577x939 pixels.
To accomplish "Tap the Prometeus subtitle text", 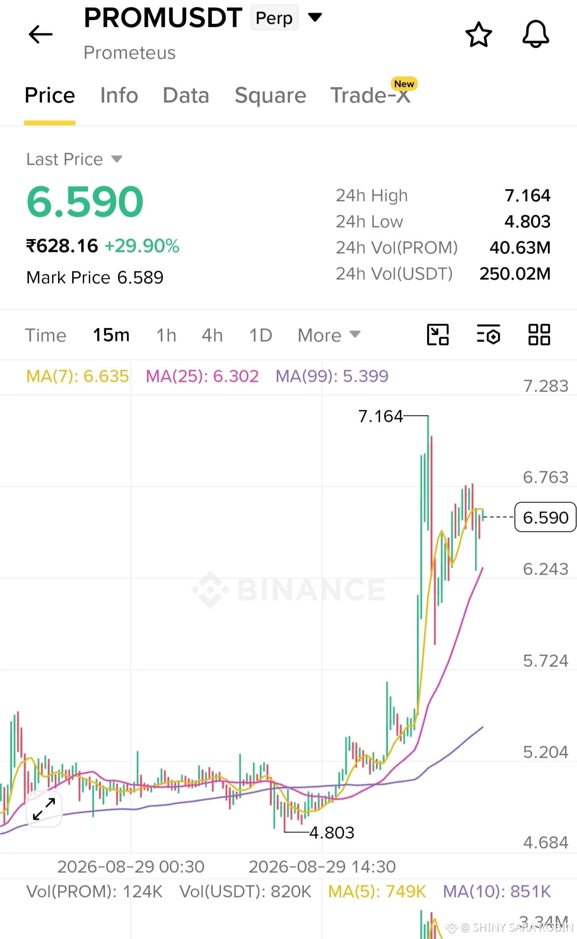I will 130,53.
